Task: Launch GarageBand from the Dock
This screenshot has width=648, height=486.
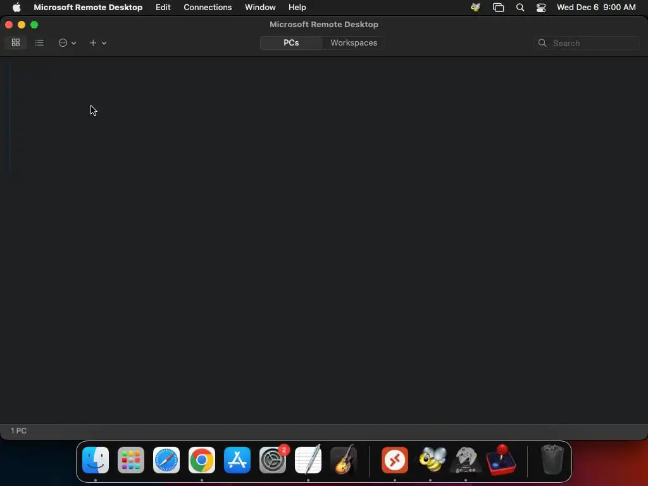Action: (344, 460)
